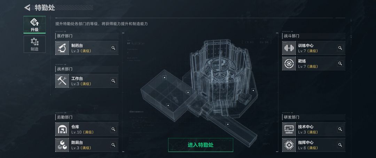Inspect 工作台 details with the magnifier

click(x=113, y=81)
